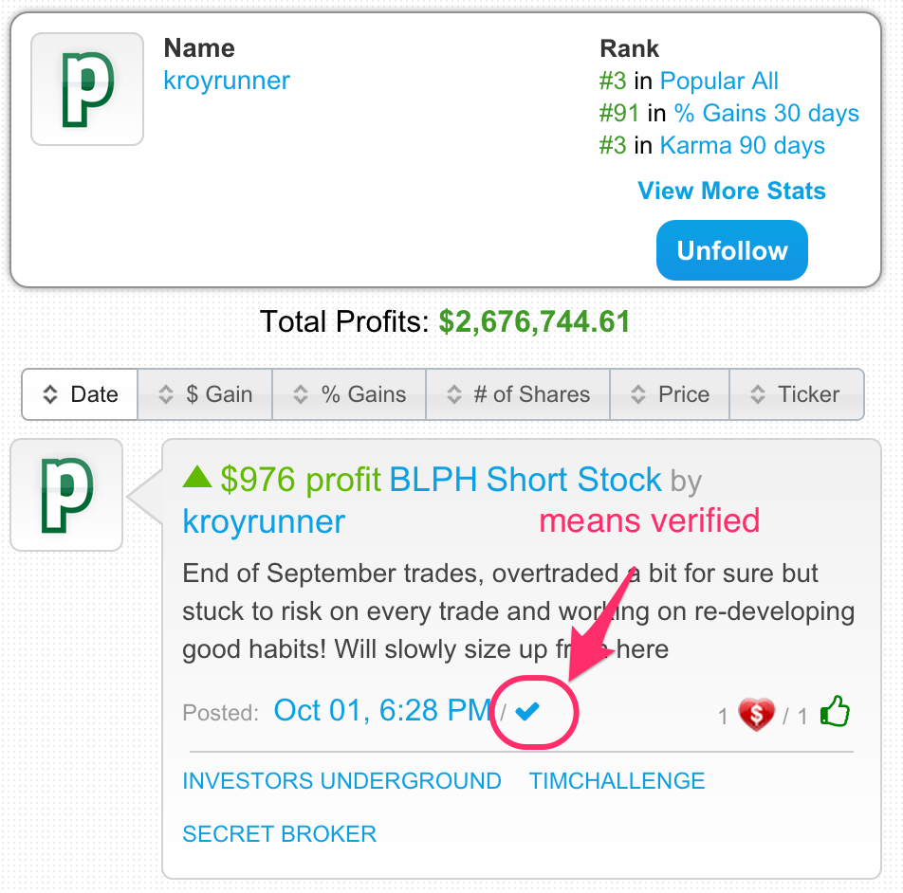
Task: Open the % Gains 30 days ranking
Action: pos(766,114)
